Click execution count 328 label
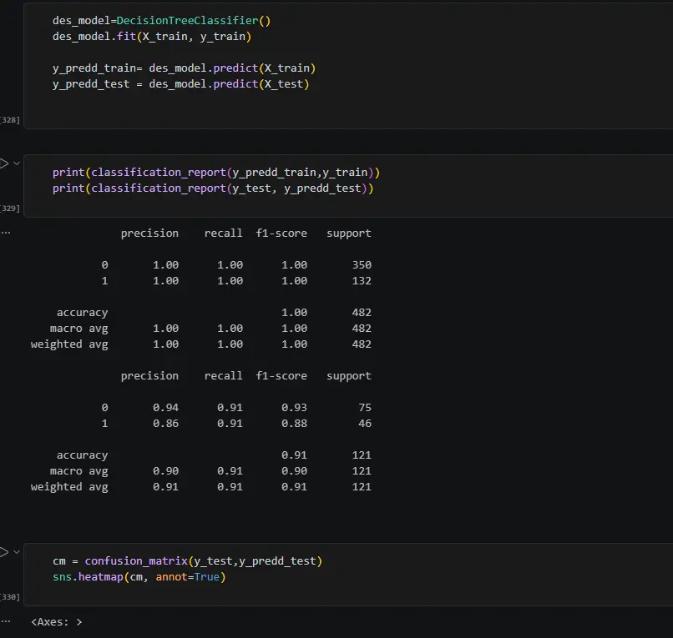The image size is (673, 638). (x=10, y=120)
